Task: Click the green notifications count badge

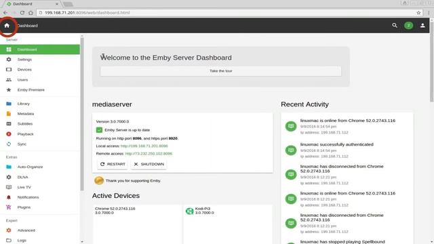Action: click(408, 26)
